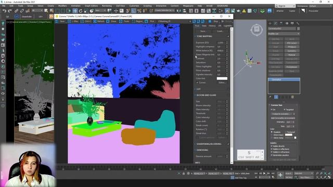Go to the first frame button
The width and height of the screenshot is (333, 187).
pos(256,173)
